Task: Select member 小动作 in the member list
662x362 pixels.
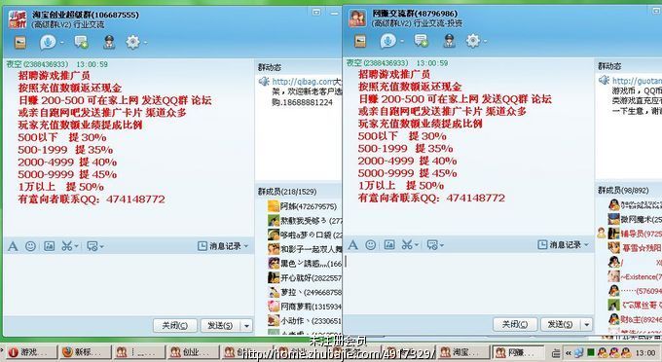Action: tap(305, 321)
